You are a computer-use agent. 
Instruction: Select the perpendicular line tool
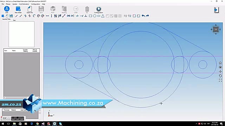[86, 16]
